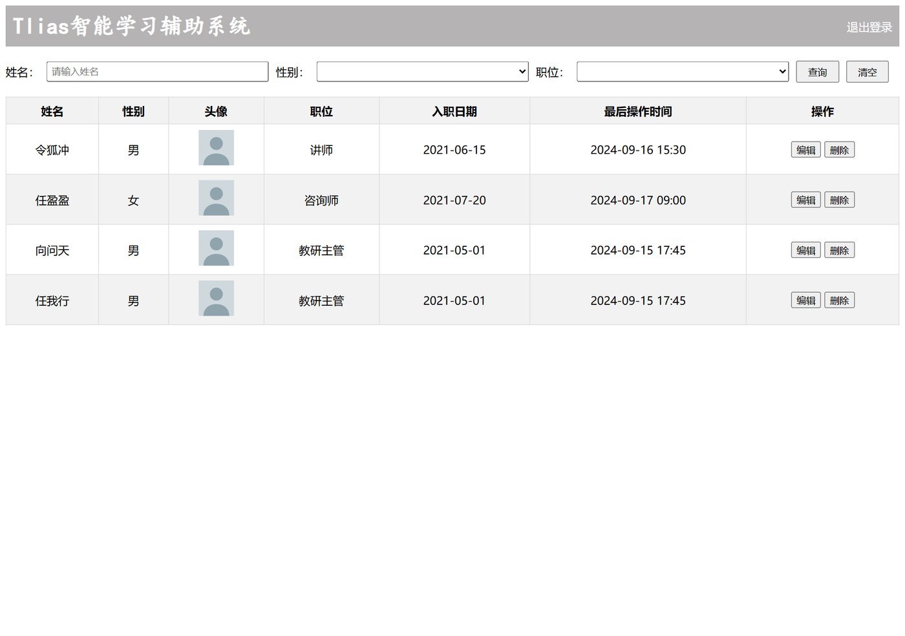Delete the 向问天 row

click(x=839, y=250)
